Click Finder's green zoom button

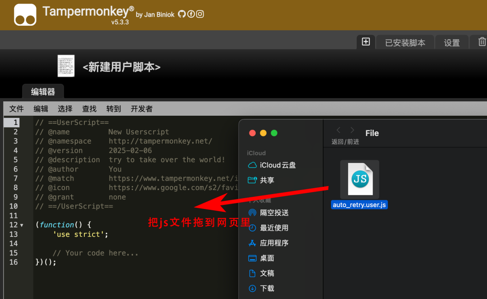[274, 133]
